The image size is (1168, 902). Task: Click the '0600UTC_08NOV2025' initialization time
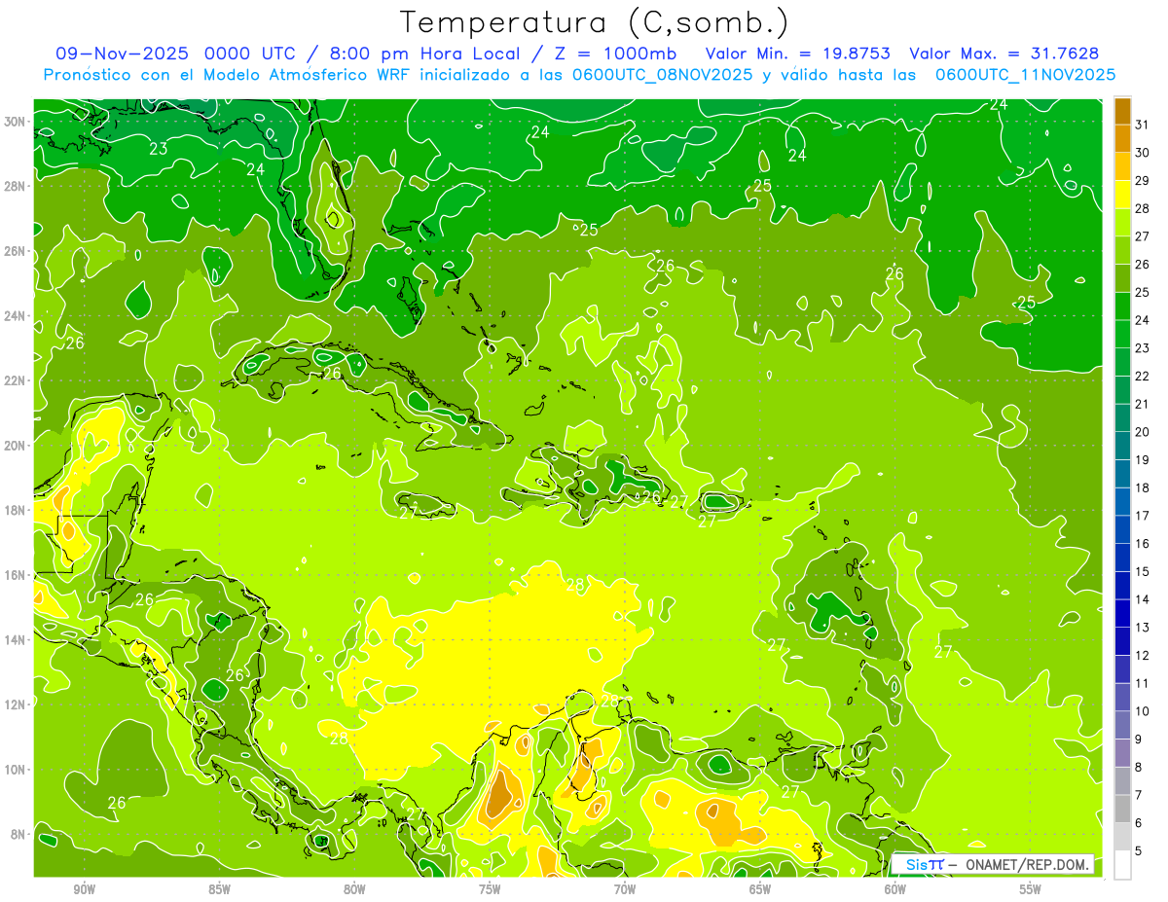coord(662,74)
